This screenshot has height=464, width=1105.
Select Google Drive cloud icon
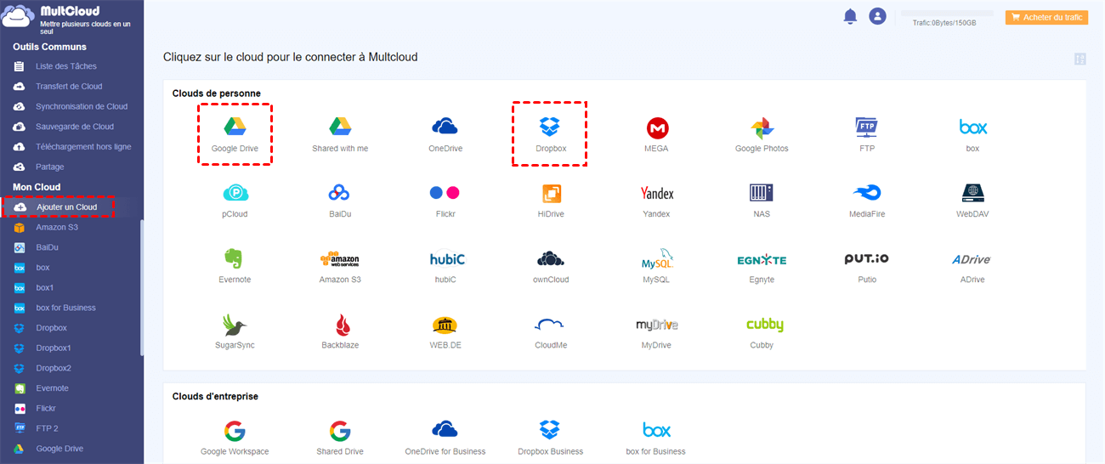(x=235, y=127)
